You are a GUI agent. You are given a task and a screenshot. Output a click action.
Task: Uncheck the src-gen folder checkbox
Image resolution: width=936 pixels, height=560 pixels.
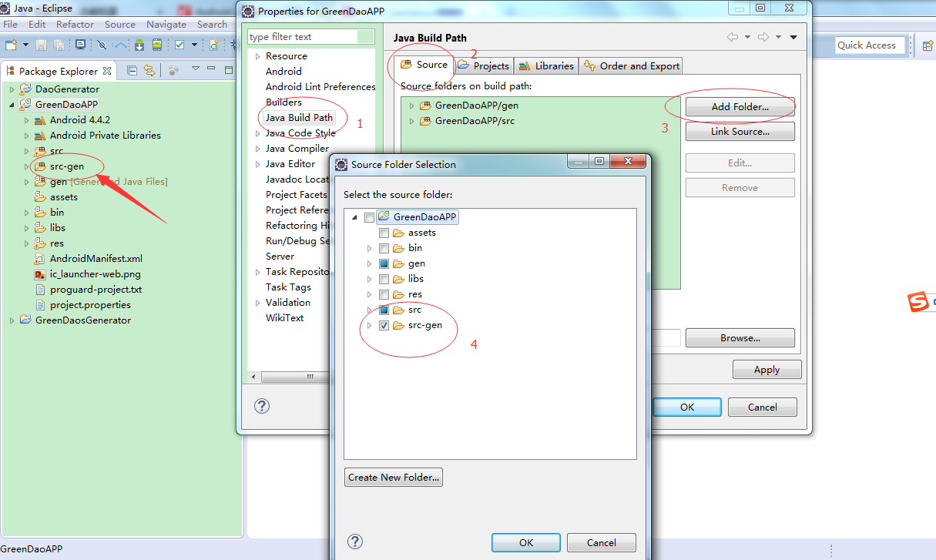pos(384,325)
